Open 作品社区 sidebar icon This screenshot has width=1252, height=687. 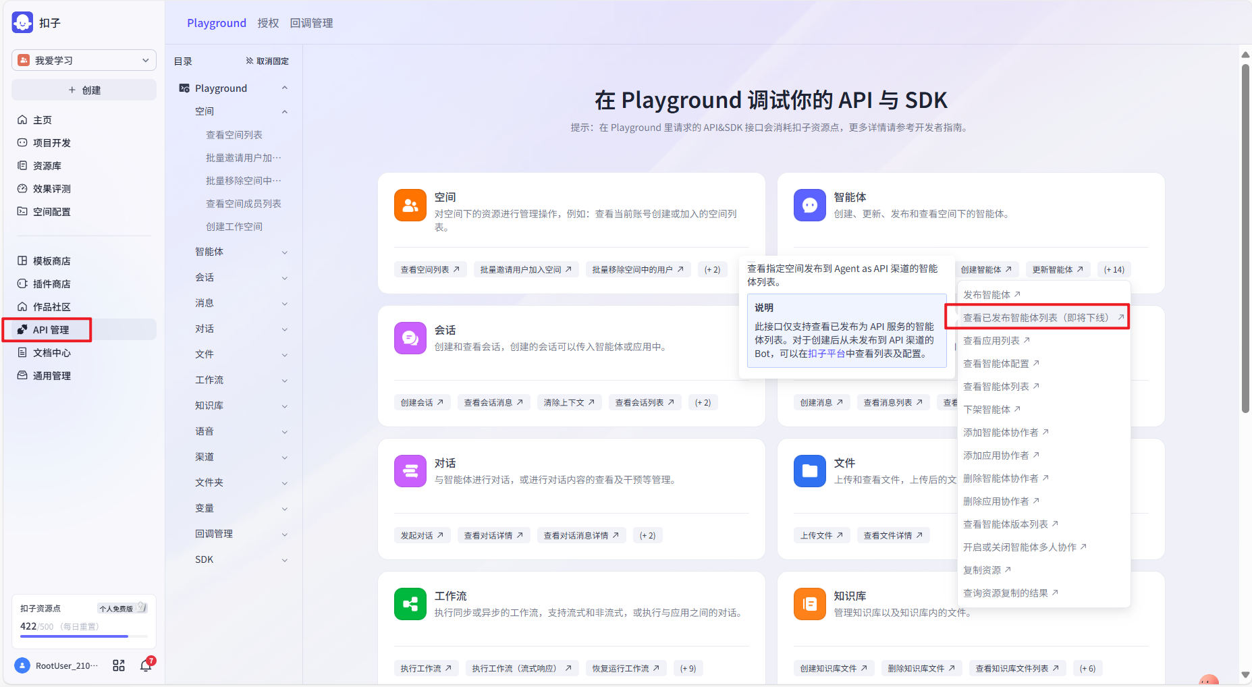coord(22,306)
